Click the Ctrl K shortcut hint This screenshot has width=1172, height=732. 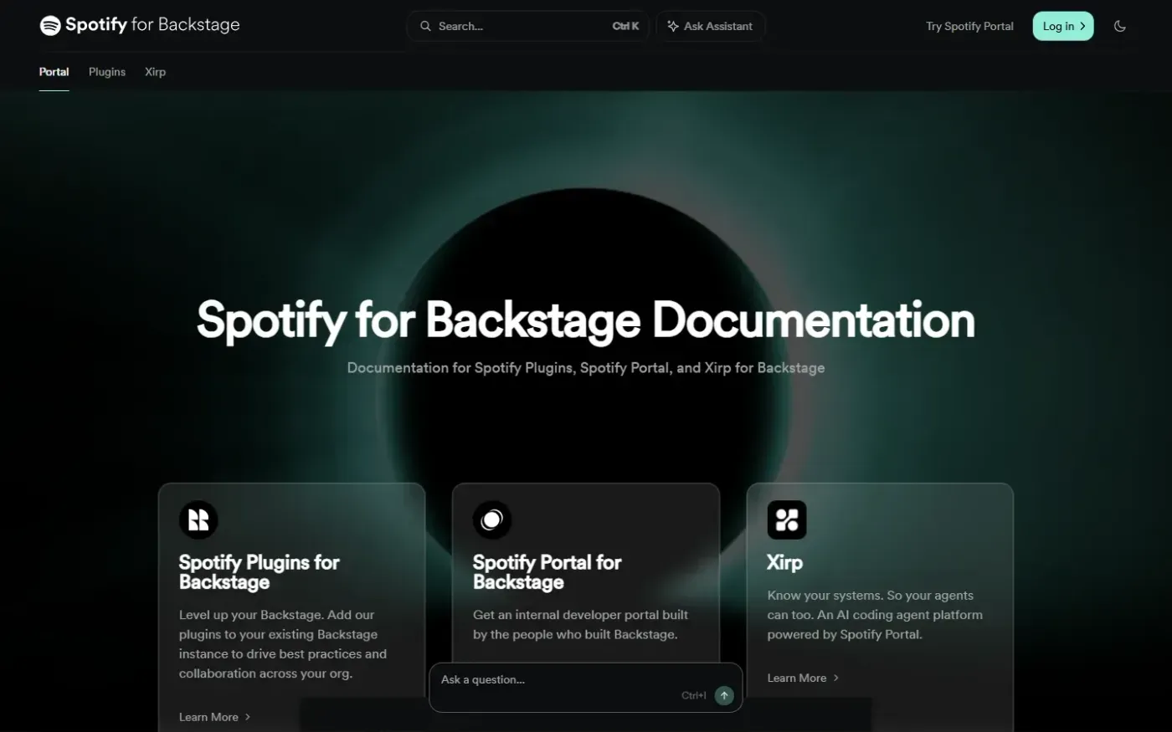tap(625, 26)
